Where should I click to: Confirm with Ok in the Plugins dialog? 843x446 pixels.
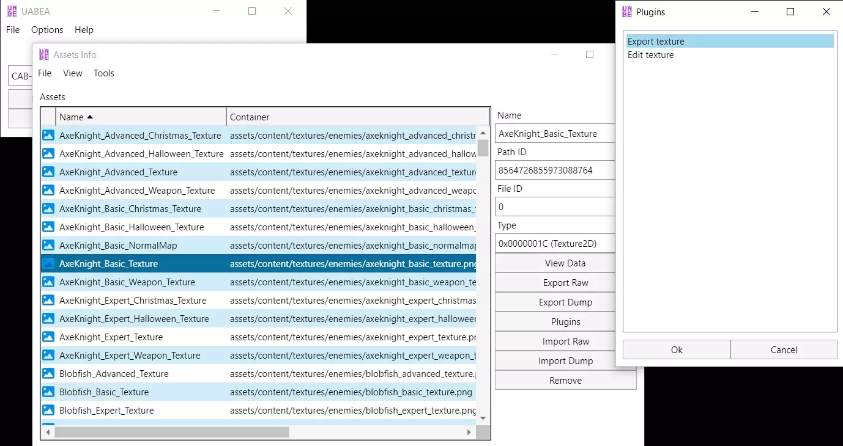click(677, 350)
